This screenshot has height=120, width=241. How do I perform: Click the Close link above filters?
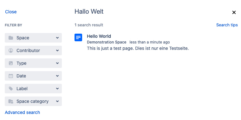point(11,12)
